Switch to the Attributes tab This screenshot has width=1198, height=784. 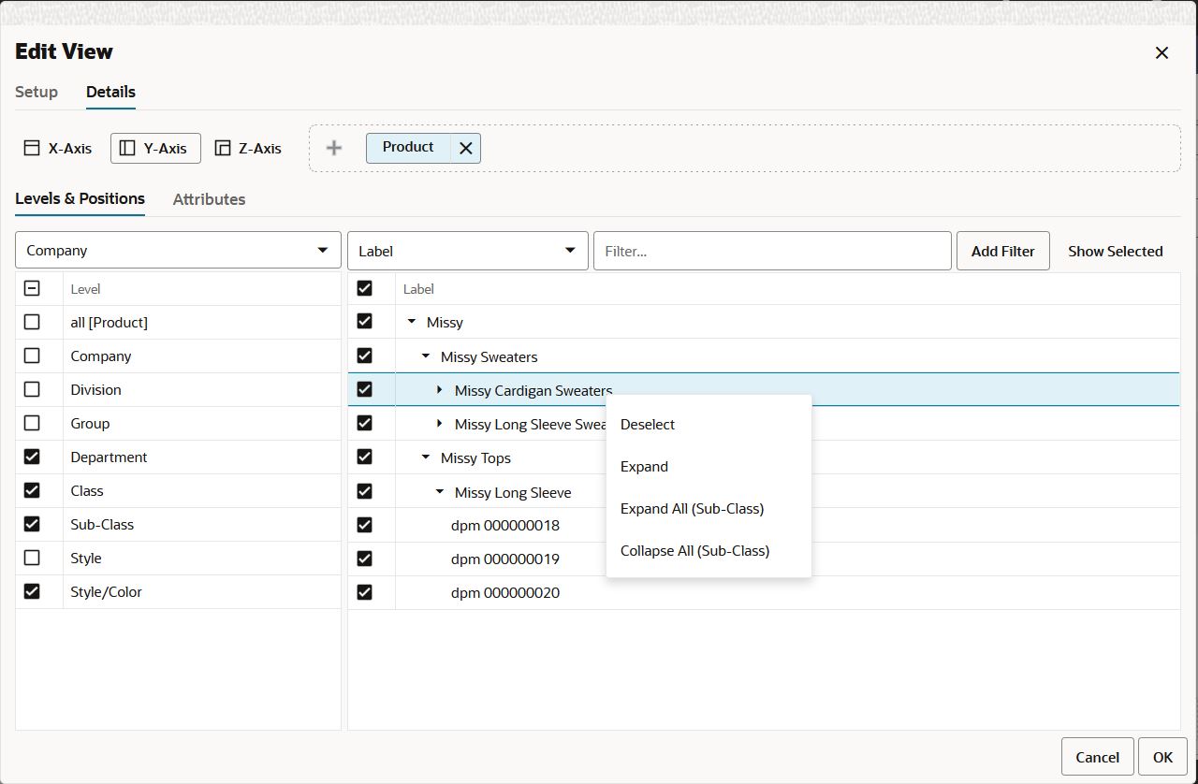[x=209, y=199]
